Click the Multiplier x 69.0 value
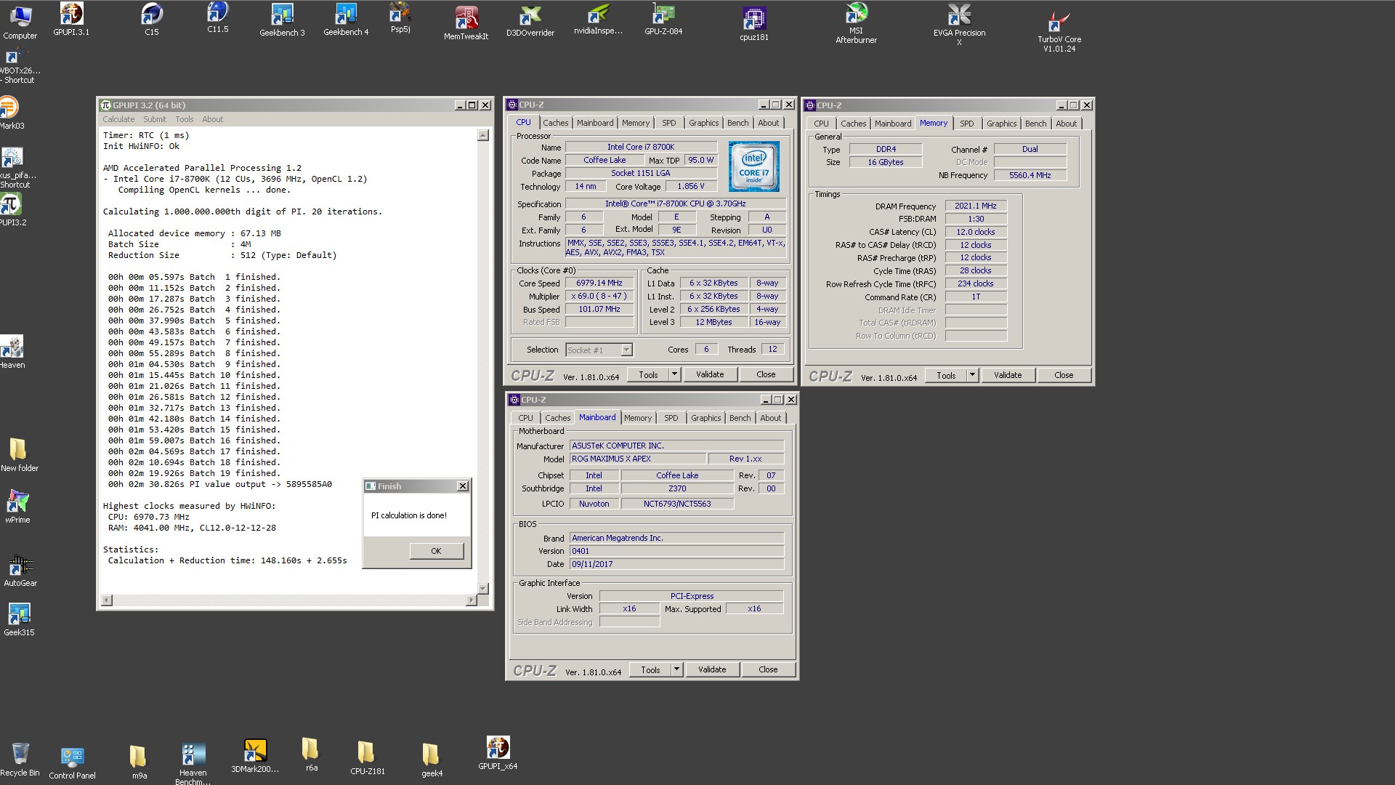This screenshot has height=785, width=1395. click(599, 296)
